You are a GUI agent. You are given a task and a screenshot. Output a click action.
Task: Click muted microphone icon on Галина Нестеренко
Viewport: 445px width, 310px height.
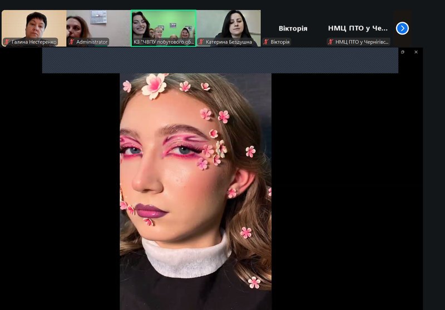click(x=7, y=42)
